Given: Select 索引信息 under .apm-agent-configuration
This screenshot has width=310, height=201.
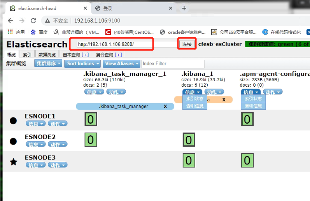Looking at the screenshot, I should [x=253, y=106].
